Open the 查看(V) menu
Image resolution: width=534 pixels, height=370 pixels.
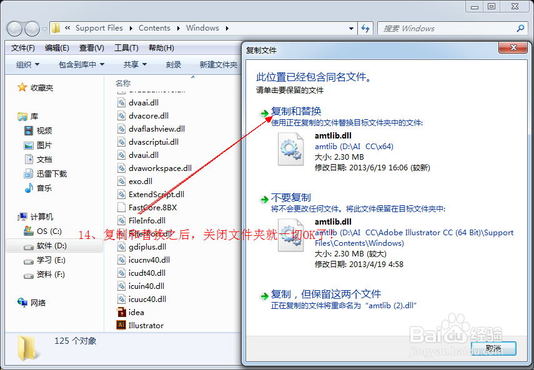point(92,48)
